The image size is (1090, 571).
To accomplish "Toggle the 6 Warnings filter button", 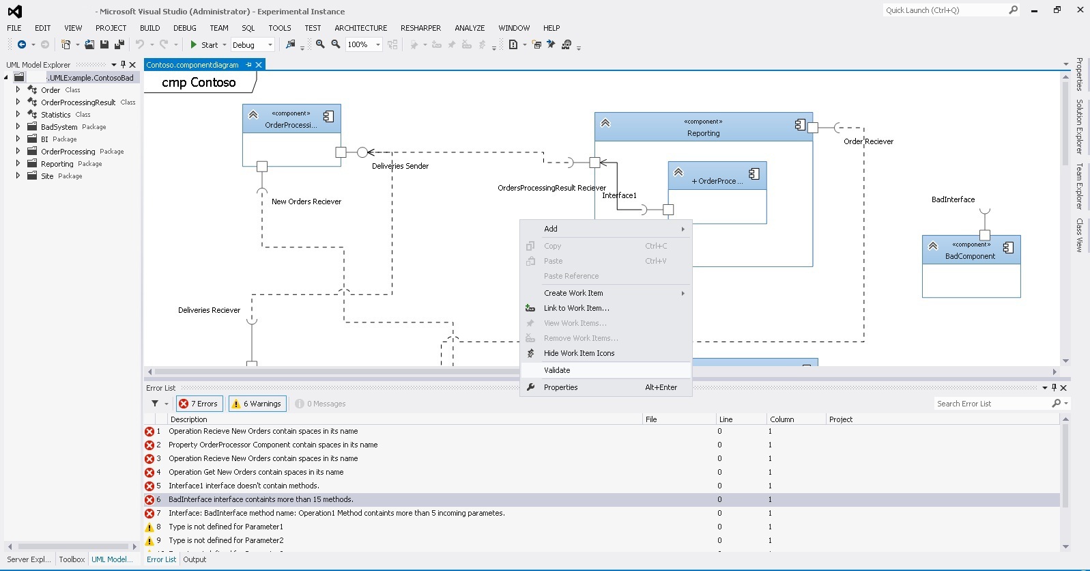I will (257, 404).
